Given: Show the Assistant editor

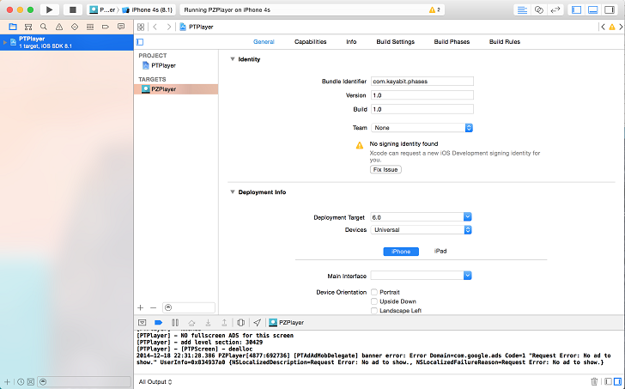Looking at the screenshot, I should click(539, 10).
